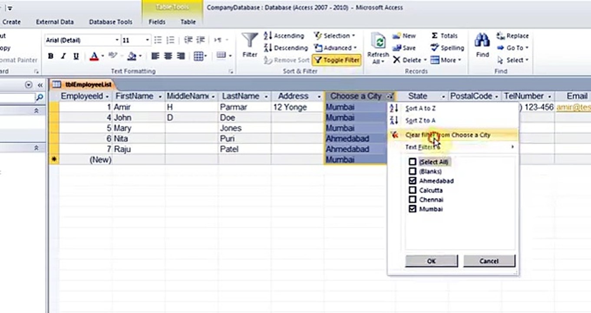591x313 pixels.
Task: Check the (Select All) checkbox
Action: [413, 162]
